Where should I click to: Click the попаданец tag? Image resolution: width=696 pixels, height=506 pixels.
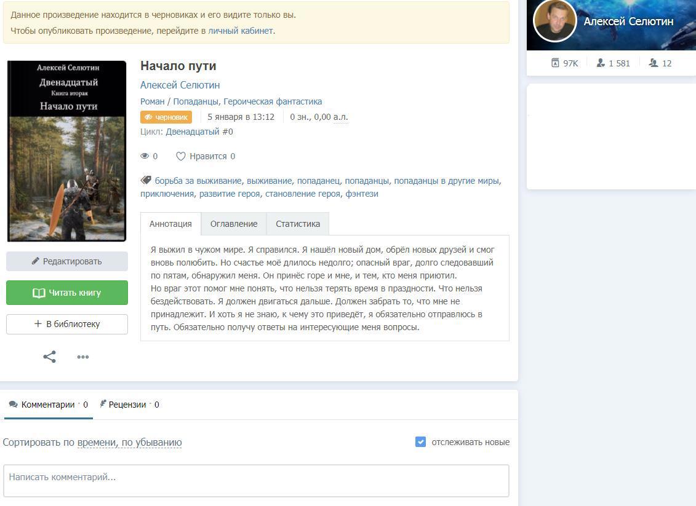(318, 181)
